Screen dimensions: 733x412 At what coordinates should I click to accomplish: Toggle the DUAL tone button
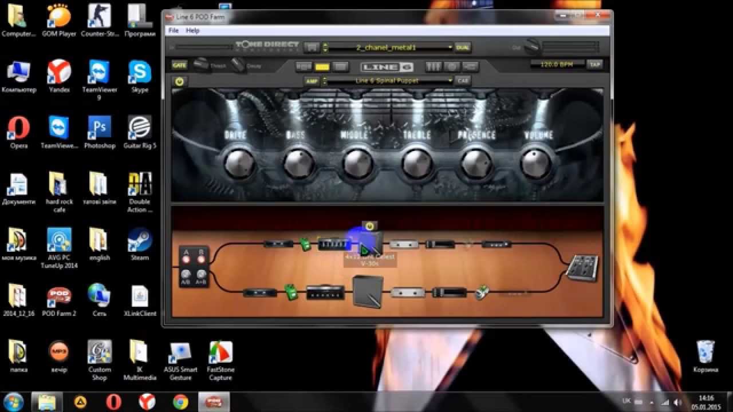[463, 47]
